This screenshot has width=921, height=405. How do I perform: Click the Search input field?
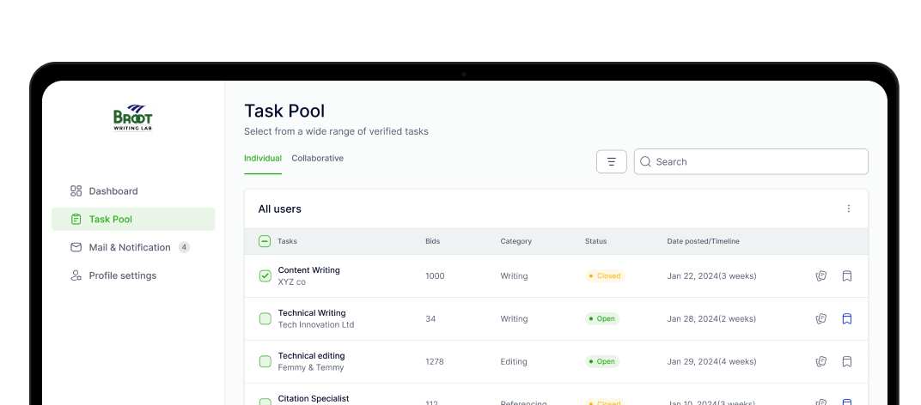[756, 161]
